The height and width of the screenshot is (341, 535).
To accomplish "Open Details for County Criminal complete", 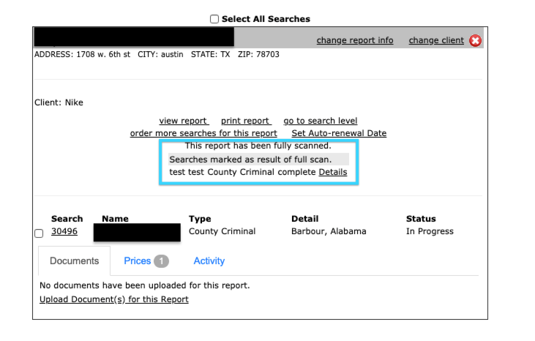I will [x=333, y=172].
